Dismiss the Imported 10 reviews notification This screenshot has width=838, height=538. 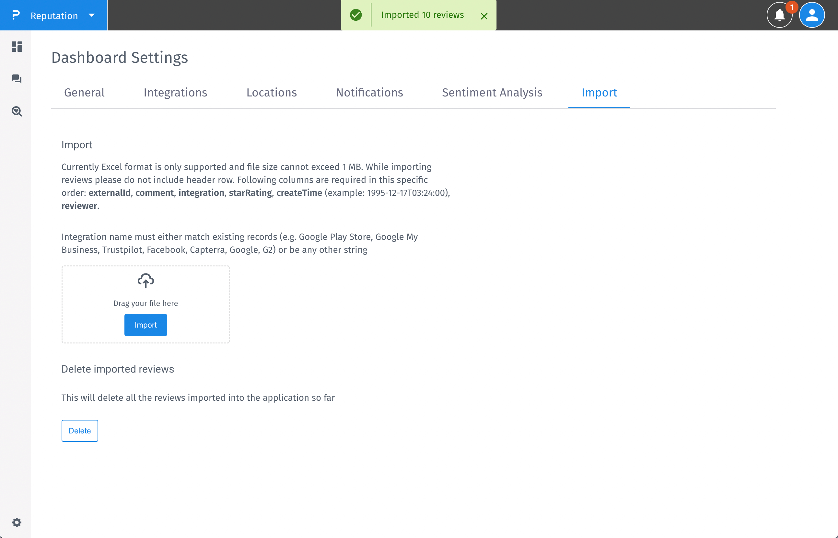(x=484, y=16)
